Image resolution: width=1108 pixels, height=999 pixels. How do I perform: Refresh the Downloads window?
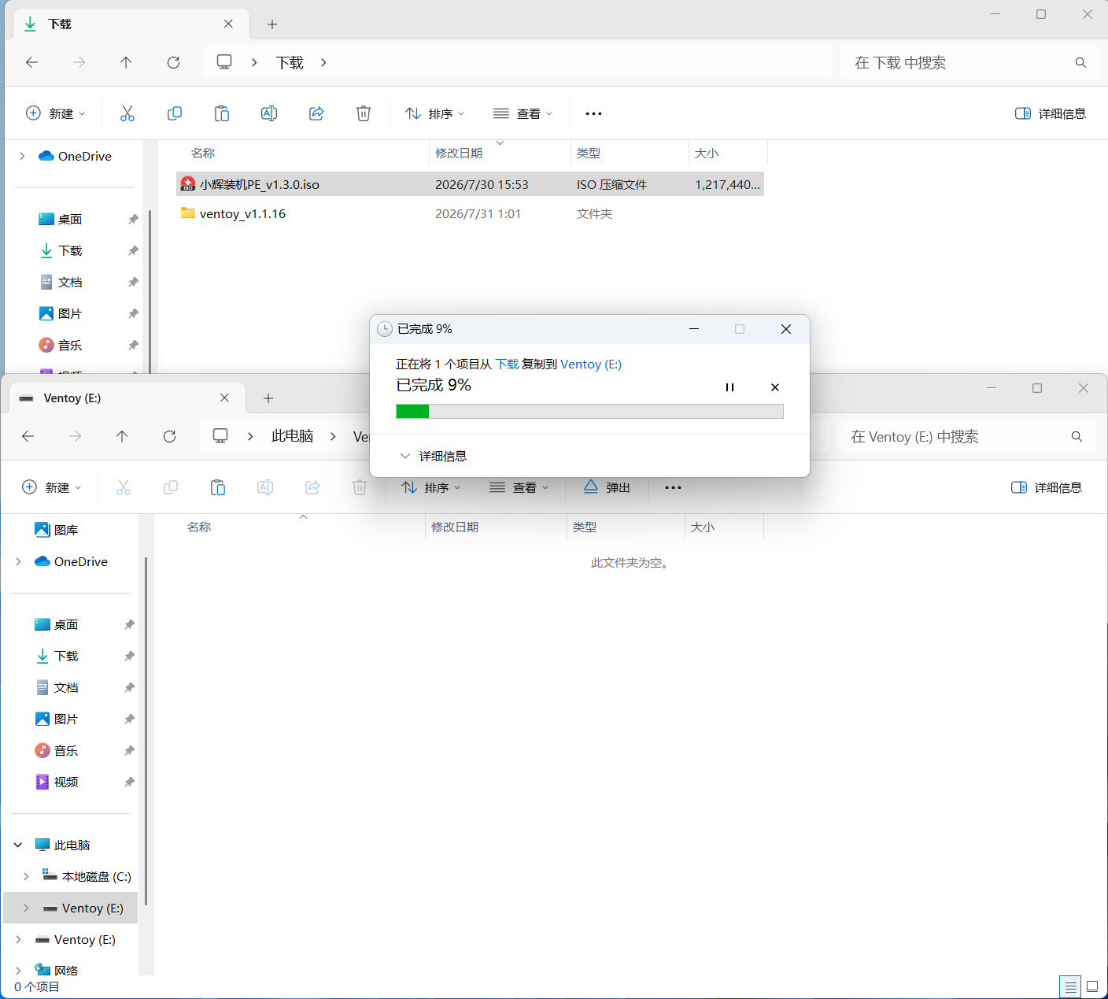click(174, 62)
